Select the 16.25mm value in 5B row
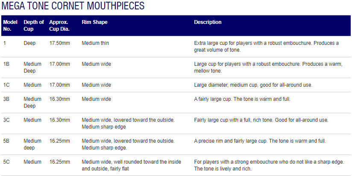 tap(59, 141)
